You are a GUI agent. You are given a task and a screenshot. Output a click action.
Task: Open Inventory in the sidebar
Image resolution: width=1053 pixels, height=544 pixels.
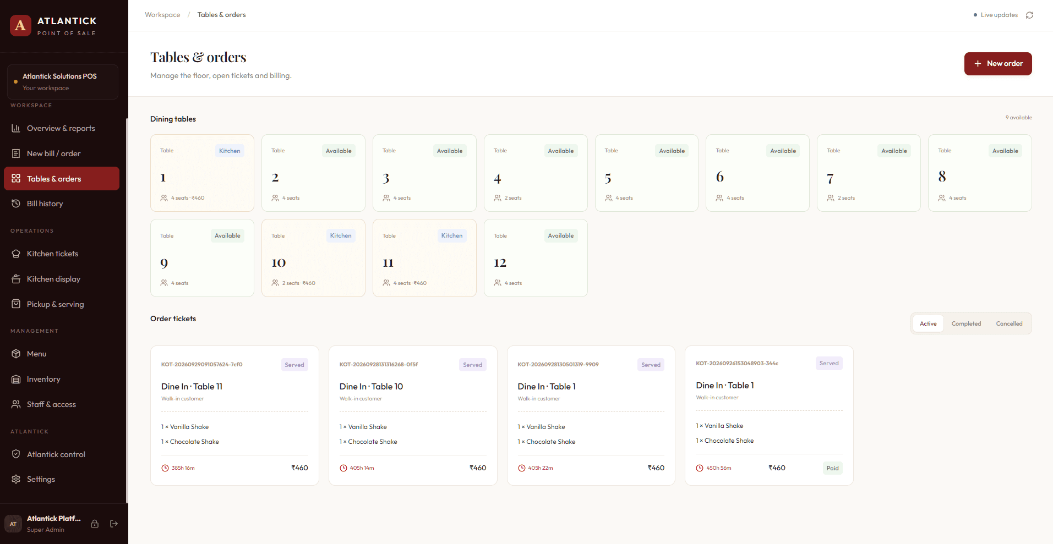pos(62,379)
